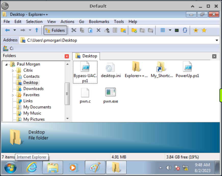Navigate up one level with the up arrow
The image size is (222, 176).
(x=37, y=30)
